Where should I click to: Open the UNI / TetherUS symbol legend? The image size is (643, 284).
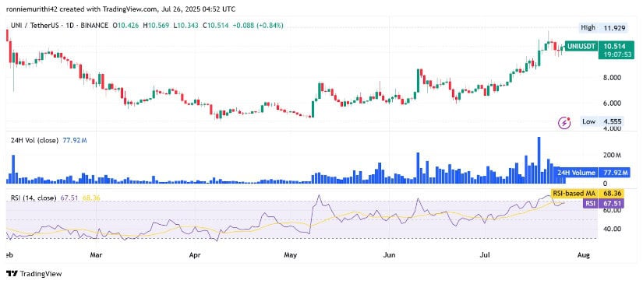(58, 26)
